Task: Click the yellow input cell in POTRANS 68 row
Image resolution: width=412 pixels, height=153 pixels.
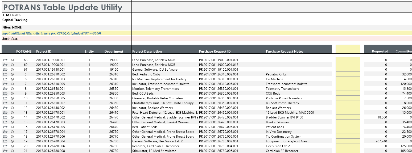Action: [348, 60]
